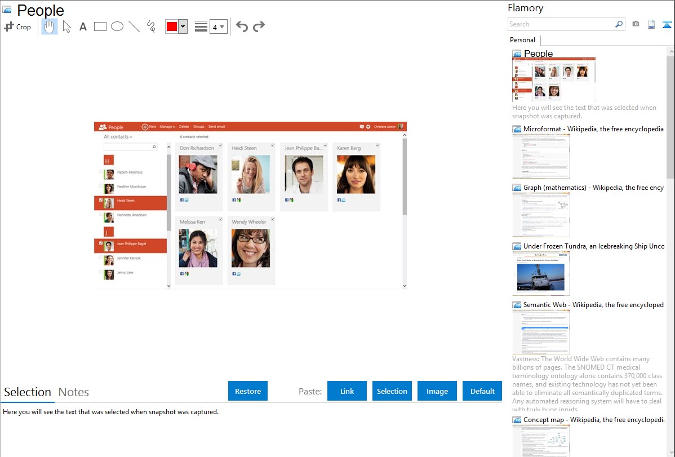Select 'Graph (mathematics) - Wikipedia' title
The height and width of the screenshot is (457, 675).
click(x=594, y=188)
